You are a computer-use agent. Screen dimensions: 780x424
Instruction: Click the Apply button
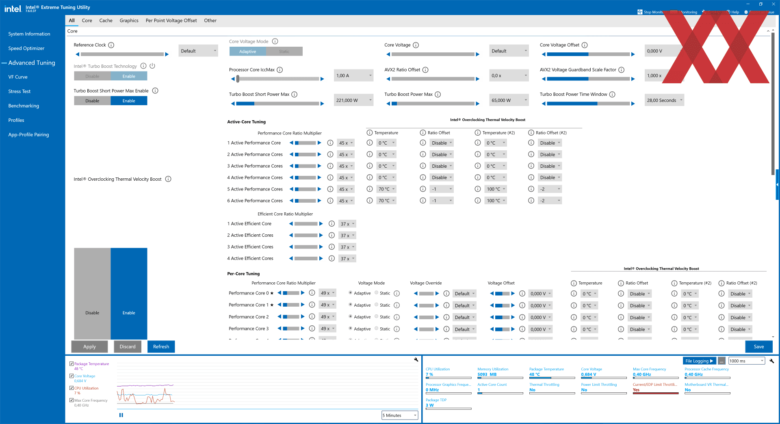(89, 346)
